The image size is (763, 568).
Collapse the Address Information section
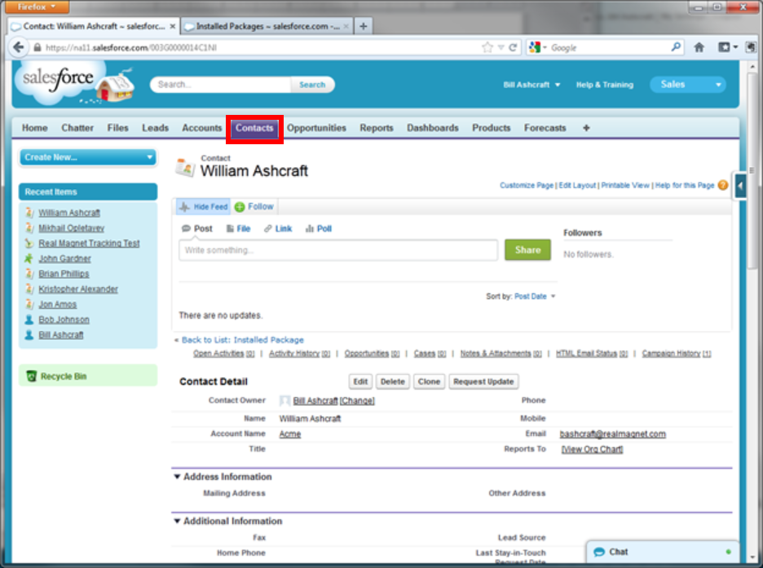pos(177,477)
